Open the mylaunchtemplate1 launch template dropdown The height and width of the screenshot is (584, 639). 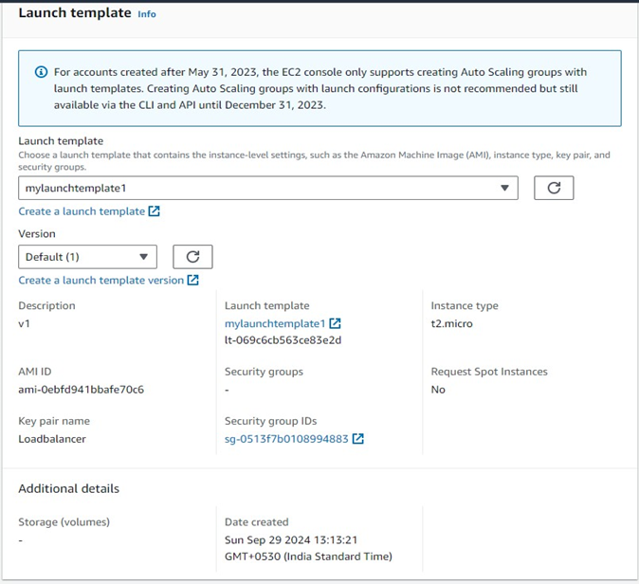click(x=267, y=188)
